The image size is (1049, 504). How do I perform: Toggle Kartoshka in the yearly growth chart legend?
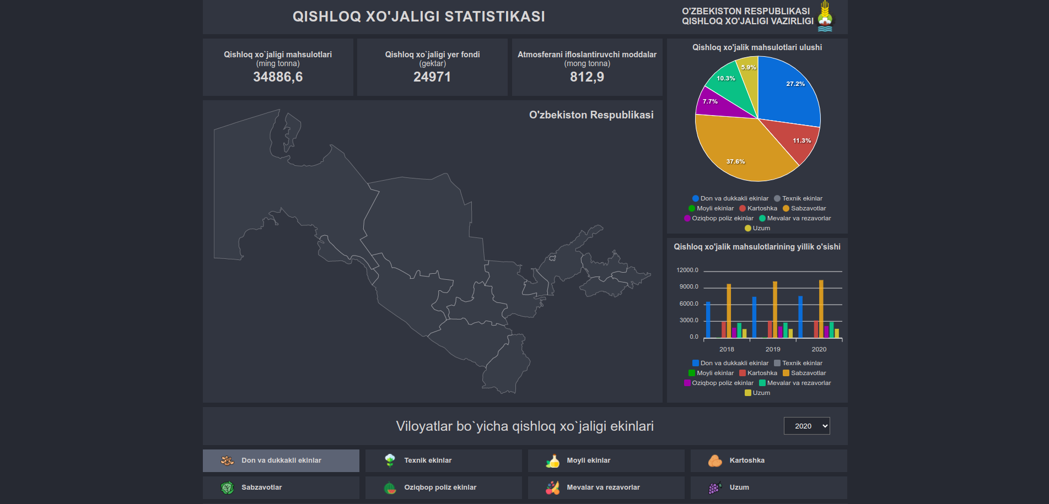tap(759, 373)
